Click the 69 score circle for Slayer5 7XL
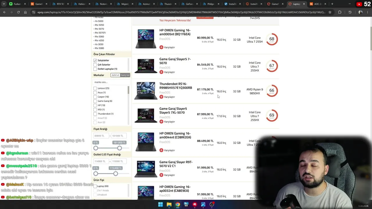 click(272, 116)
